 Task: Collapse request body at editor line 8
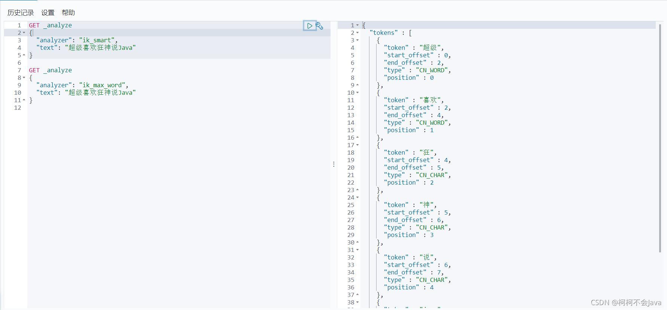click(x=24, y=78)
